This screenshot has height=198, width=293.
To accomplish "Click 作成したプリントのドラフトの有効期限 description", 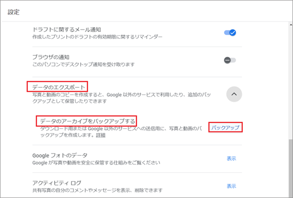I will click(x=97, y=37).
